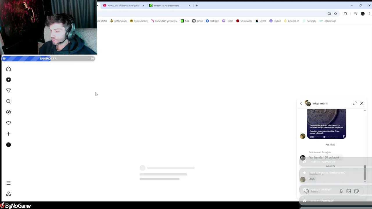The image size is (372, 209).
Task: Record a voice message with microphone icon
Action: (341, 191)
